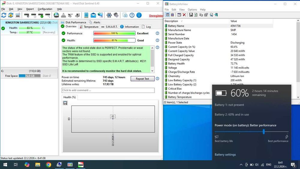Open the Alerts tab
Viewport: 300px width, 169px height.
[x=95, y=22]
